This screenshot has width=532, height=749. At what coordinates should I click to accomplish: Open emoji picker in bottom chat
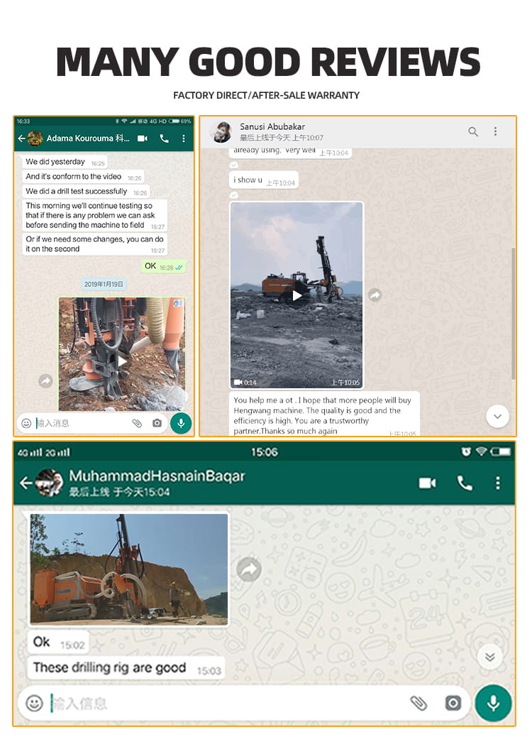coord(34,703)
